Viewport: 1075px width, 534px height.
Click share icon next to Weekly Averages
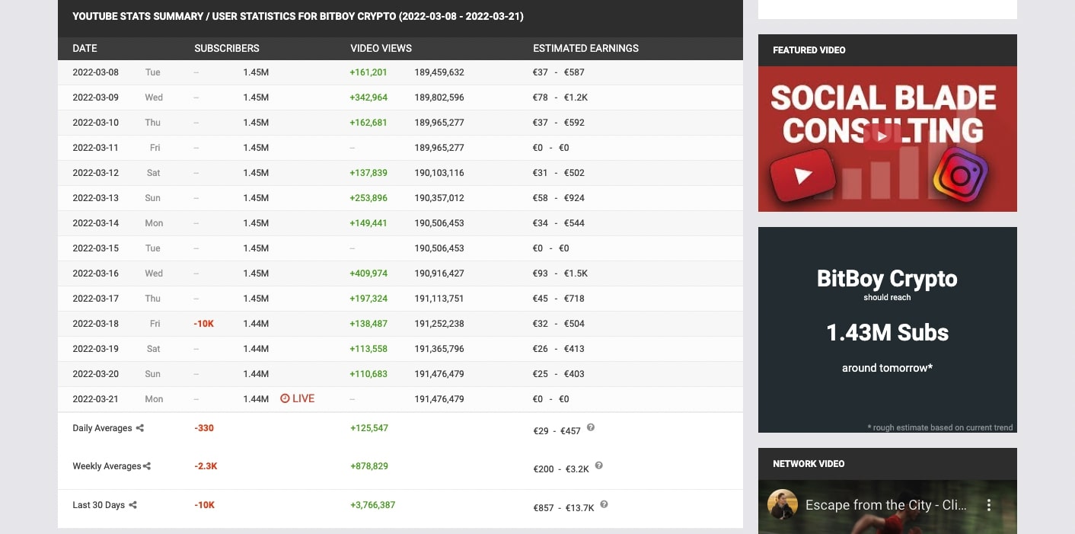click(x=147, y=466)
